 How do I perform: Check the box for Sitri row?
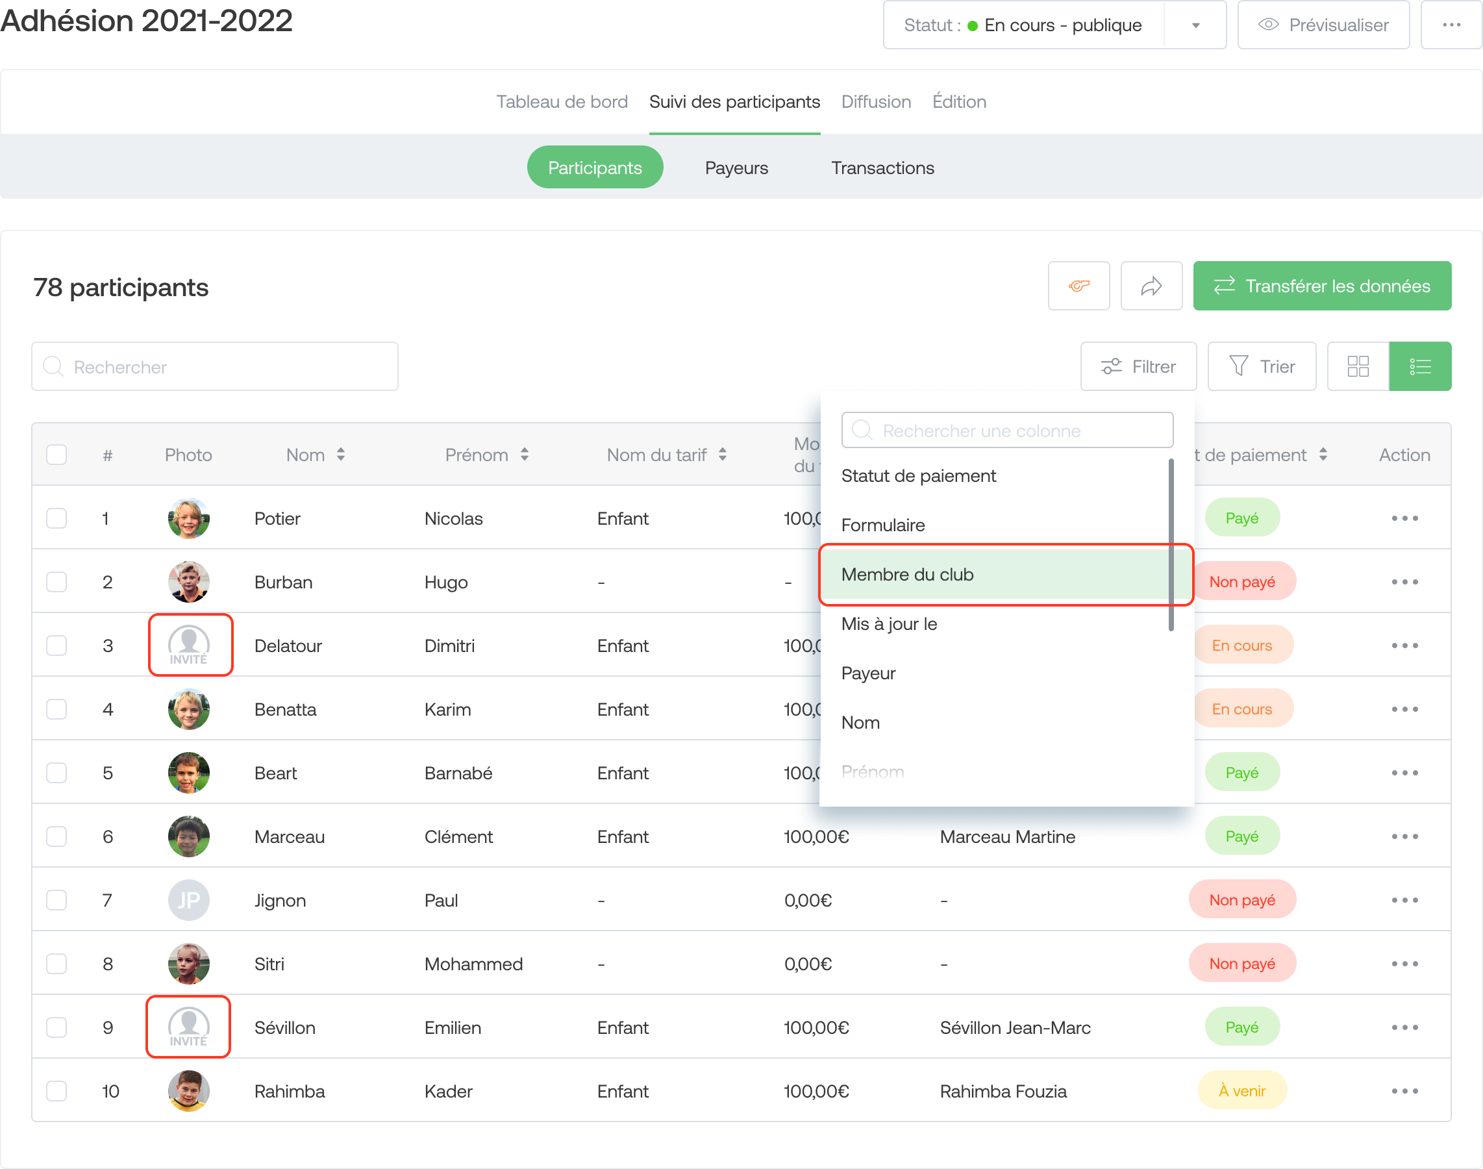point(56,964)
